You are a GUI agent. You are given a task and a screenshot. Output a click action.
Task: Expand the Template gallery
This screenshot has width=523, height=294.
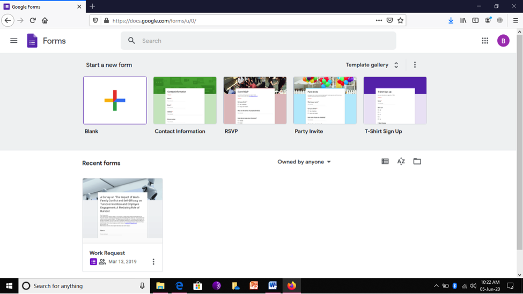pos(372,65)
